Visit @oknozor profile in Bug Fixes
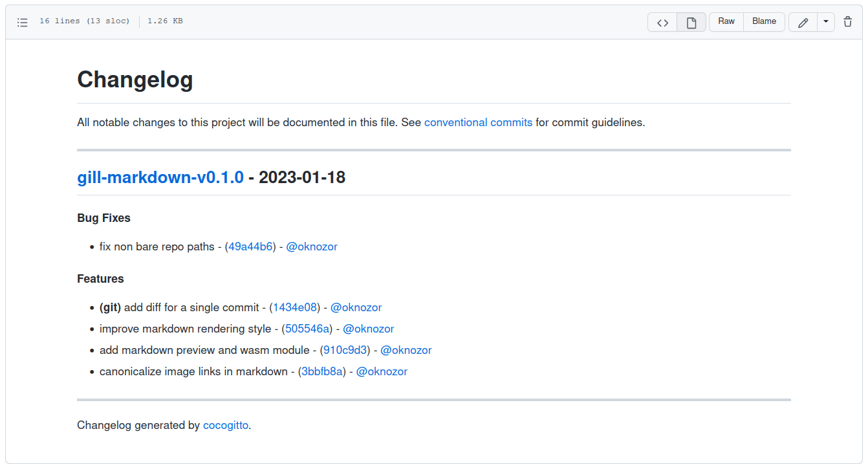The height and width of the screenshot is (471, 868). coord(312,246)
